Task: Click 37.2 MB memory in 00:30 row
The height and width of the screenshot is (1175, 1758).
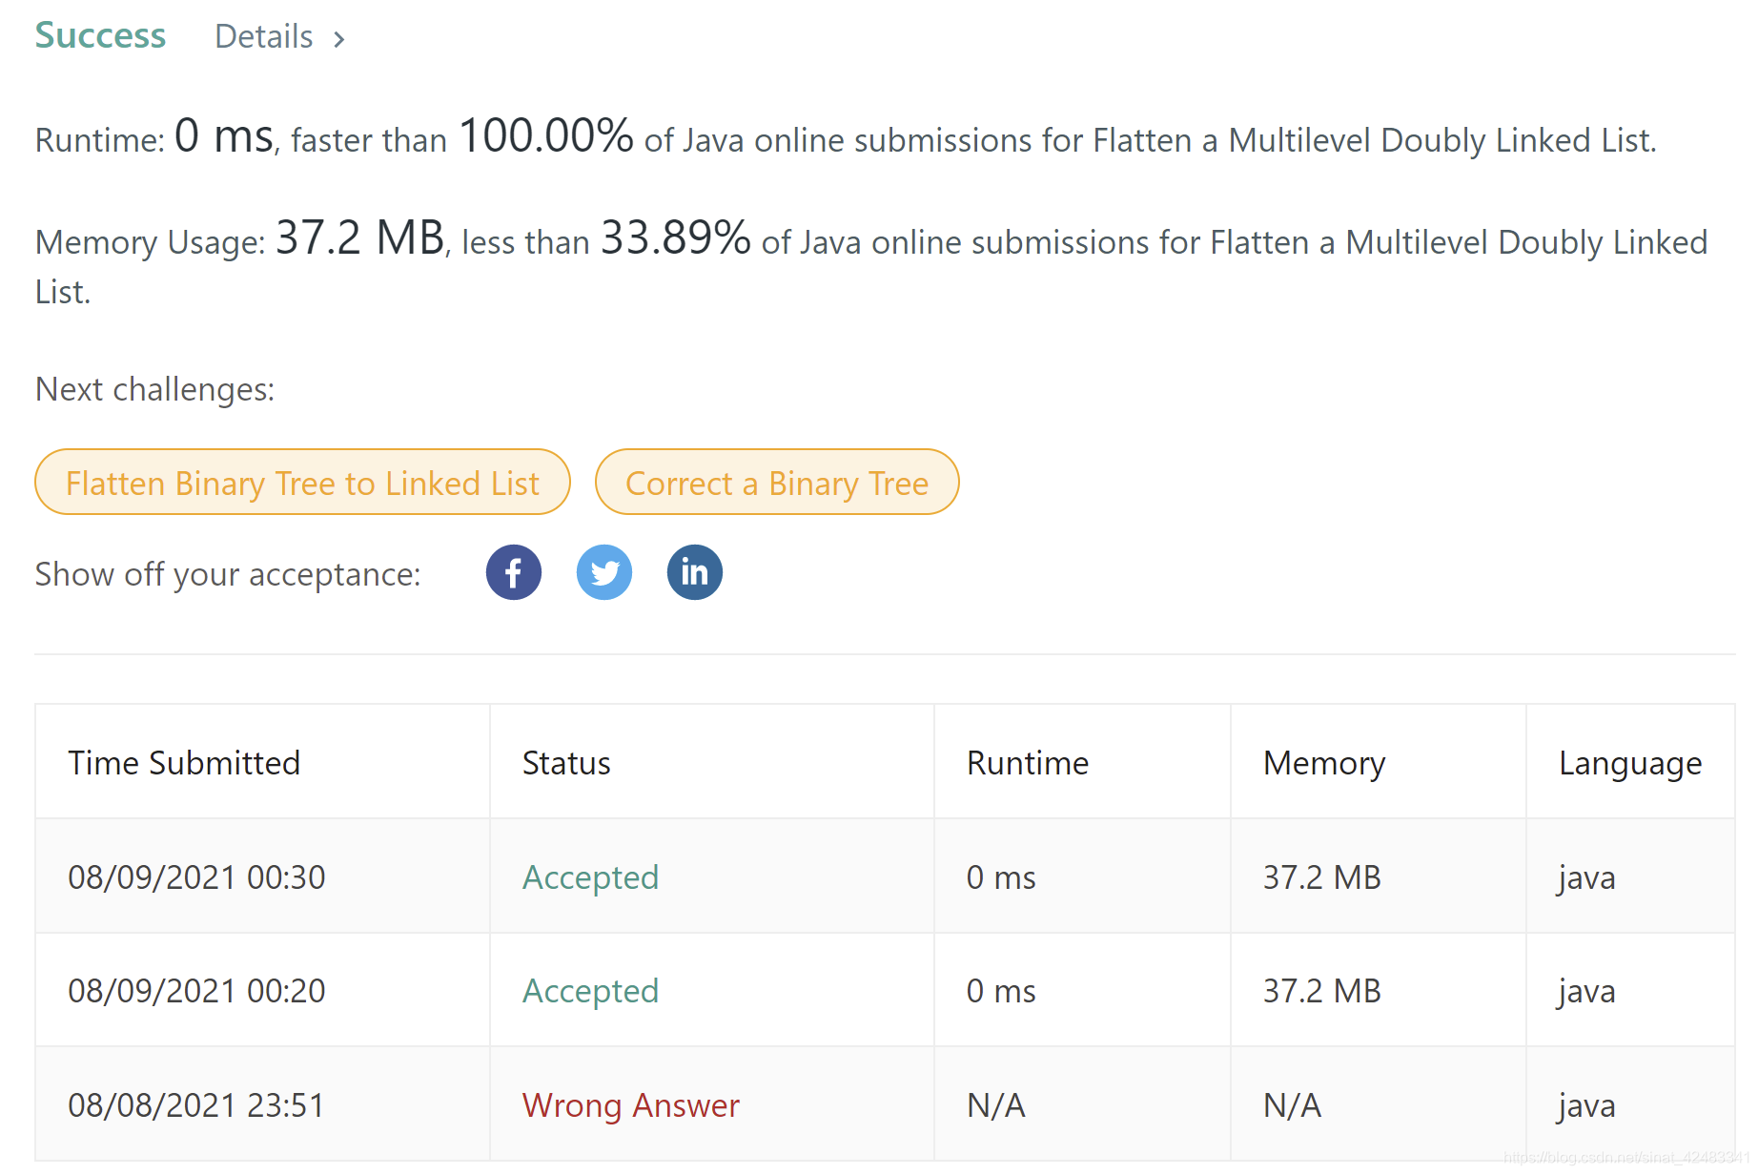Action: (x=1322, y=877)
